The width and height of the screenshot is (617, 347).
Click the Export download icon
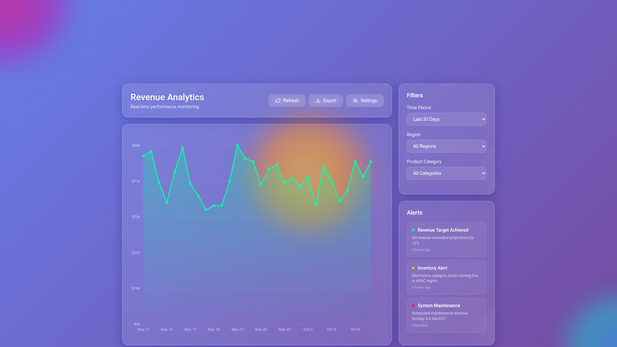coord(318,101)
